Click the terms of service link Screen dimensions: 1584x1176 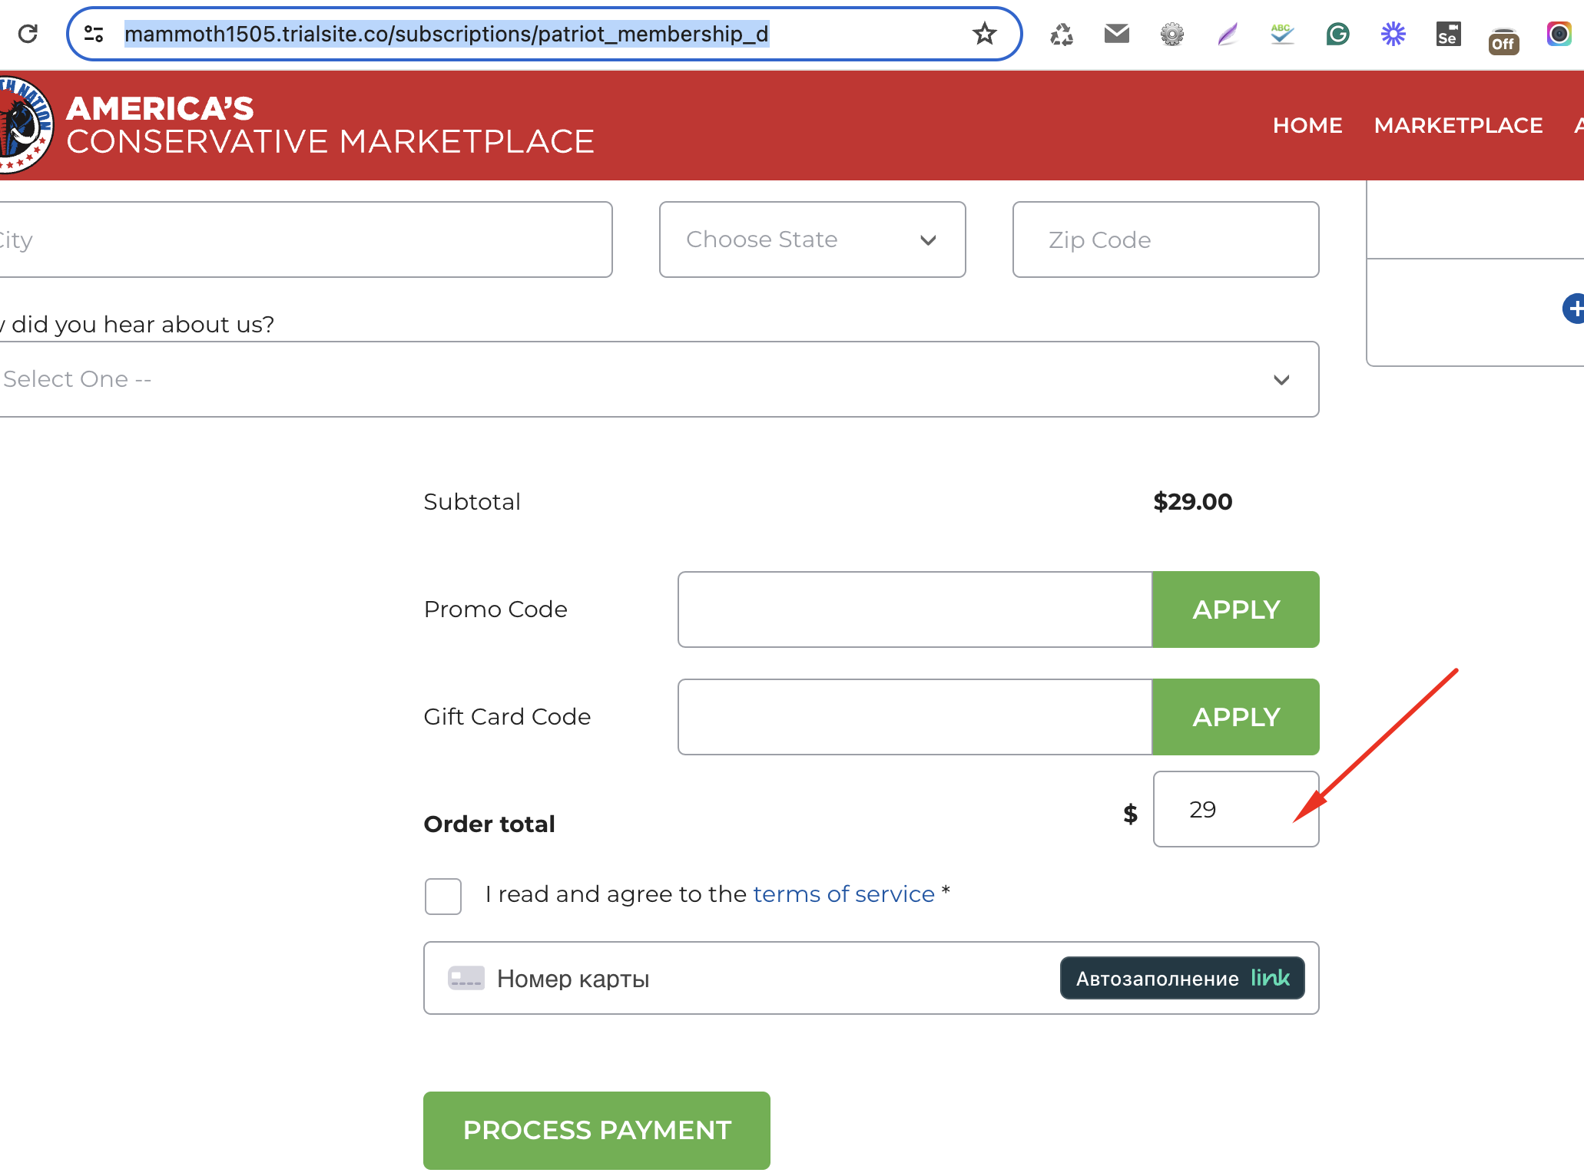click(x=844, y=893)
